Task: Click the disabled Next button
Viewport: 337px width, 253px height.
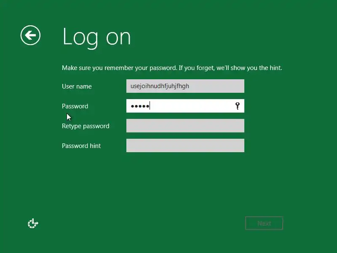Action: pos(264,223)
